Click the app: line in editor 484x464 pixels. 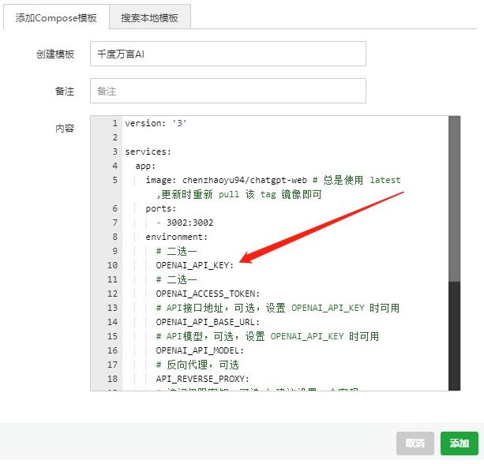tap(145, 166)
